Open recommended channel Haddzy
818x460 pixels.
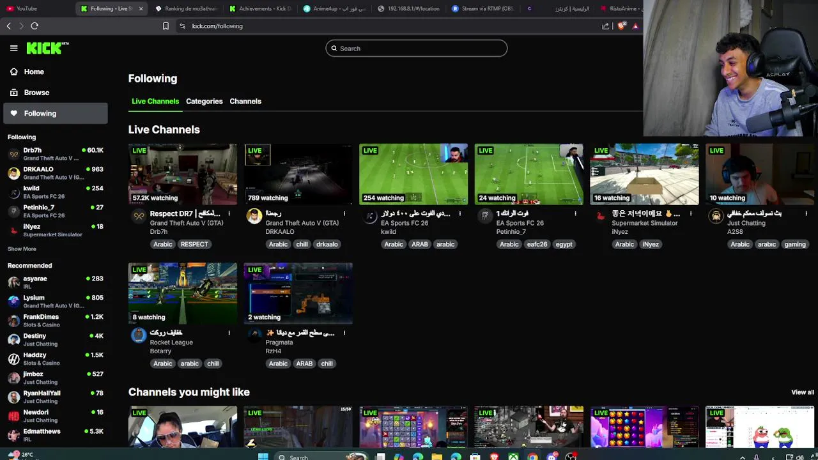(55, 358)
